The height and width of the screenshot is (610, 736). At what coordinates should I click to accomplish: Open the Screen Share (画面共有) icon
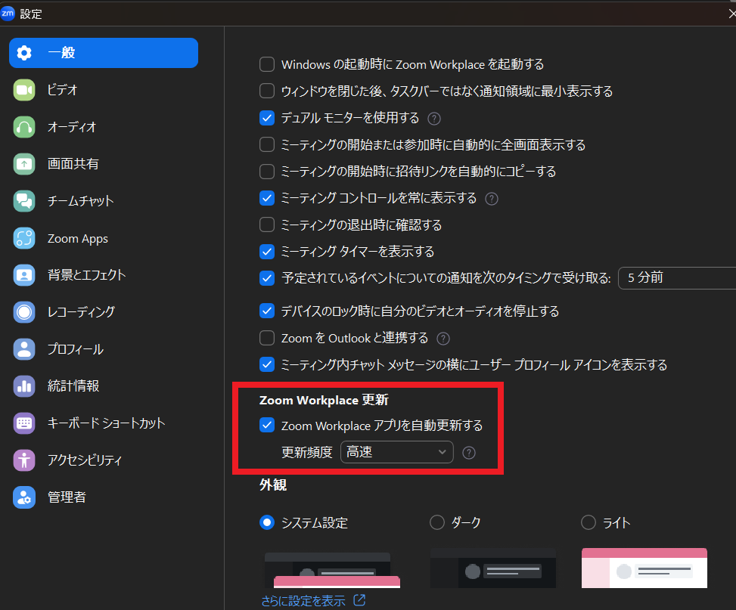(x=24, y=164)
